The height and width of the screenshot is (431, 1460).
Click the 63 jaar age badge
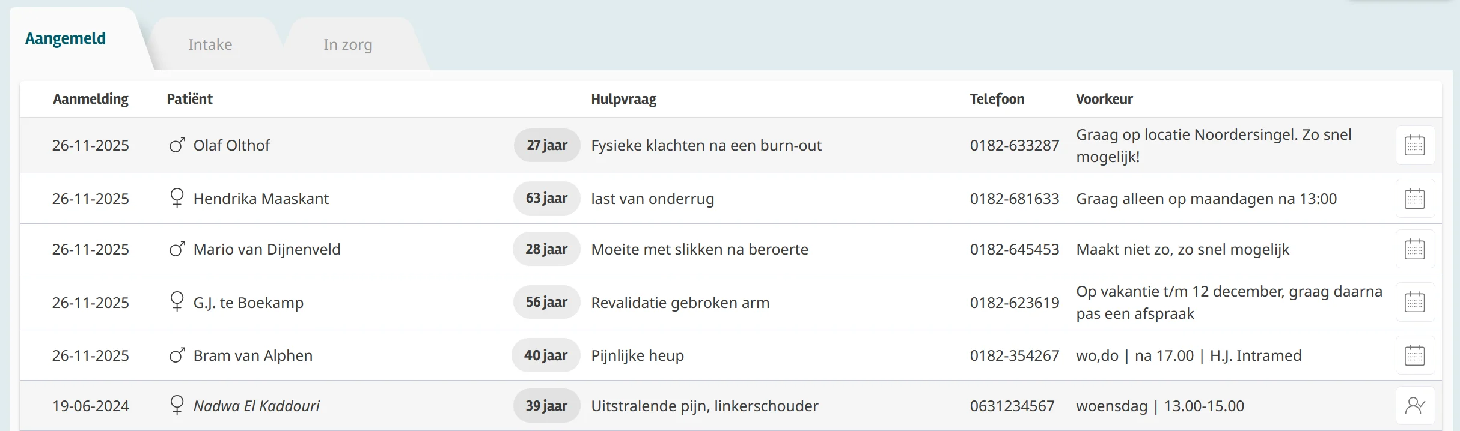tap(546, 199)
